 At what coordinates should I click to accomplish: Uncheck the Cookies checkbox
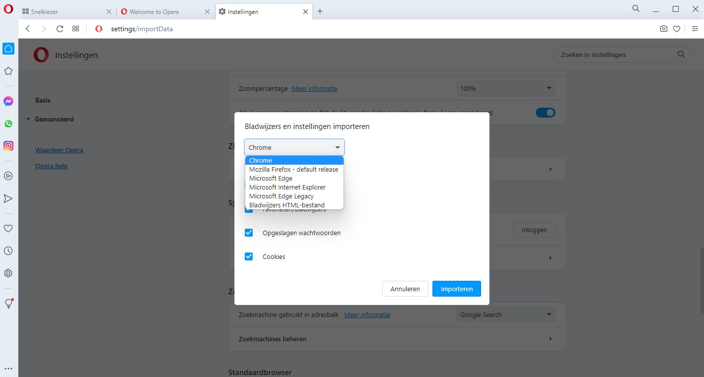tap(249, 256)
